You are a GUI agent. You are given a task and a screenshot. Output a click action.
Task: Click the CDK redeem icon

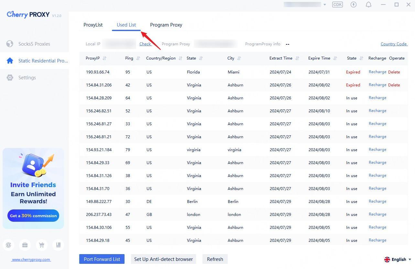(x=337, y=5)
